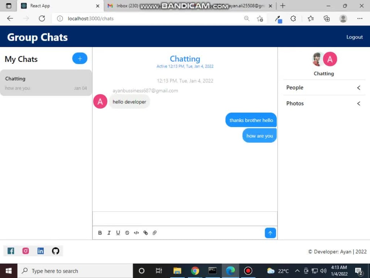The image size is (370, 278).
Task: Click the 'hello developer' message bubble
Action: (x=129, y=102)
